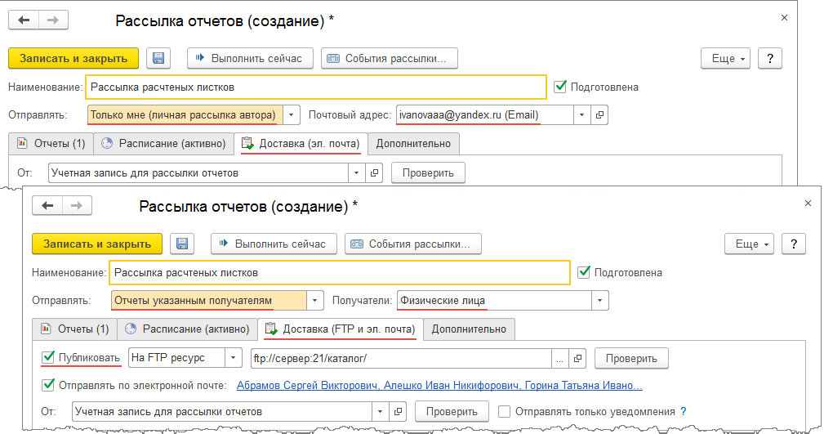Expand the 'На FTP ресурс' dropdown
Viewport: 833px width, 434px height.
(x=234, y=358)
